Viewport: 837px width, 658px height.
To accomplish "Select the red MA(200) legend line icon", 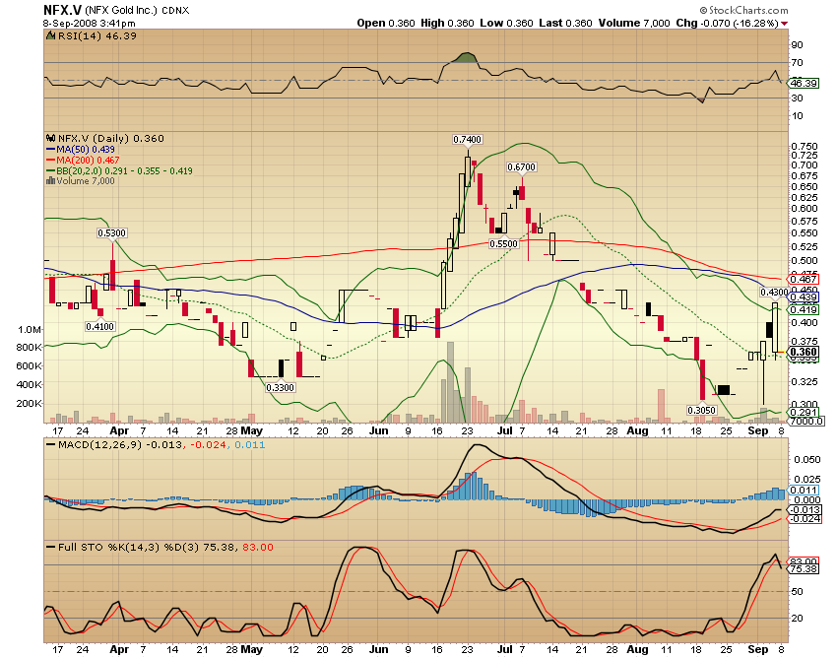I will [50, 159].
